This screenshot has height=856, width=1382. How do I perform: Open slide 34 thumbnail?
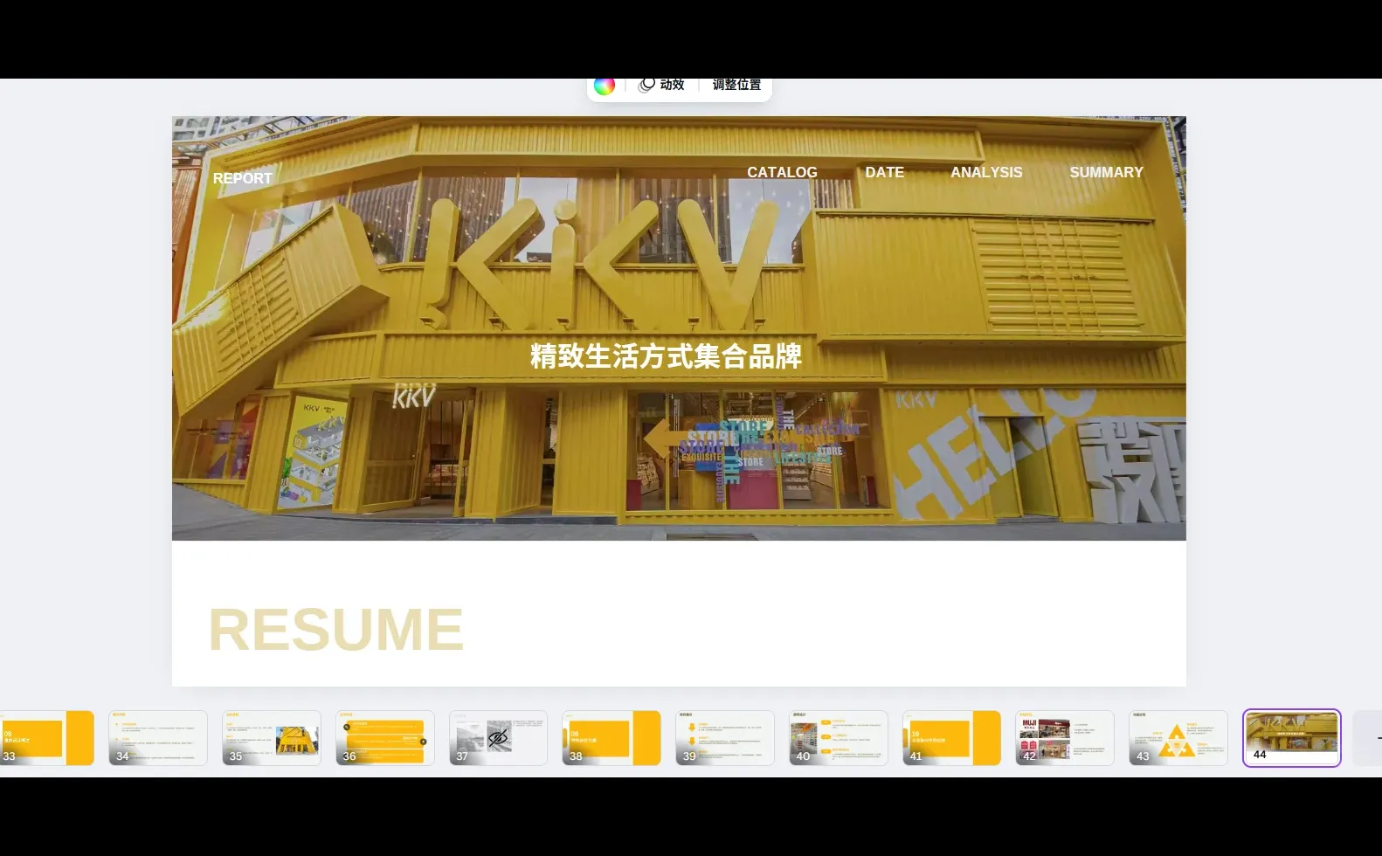point(158,738)
